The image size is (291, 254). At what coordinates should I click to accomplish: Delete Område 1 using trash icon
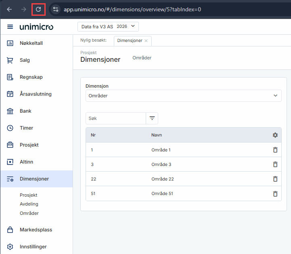pos(275,150)
